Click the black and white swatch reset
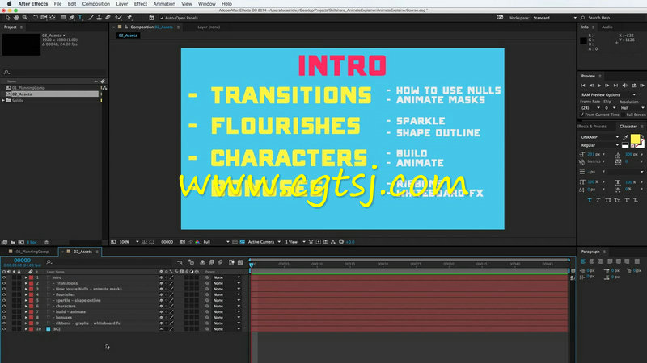Image resolution: width=647 pixels, height=363 pixels. click(625, 145)
